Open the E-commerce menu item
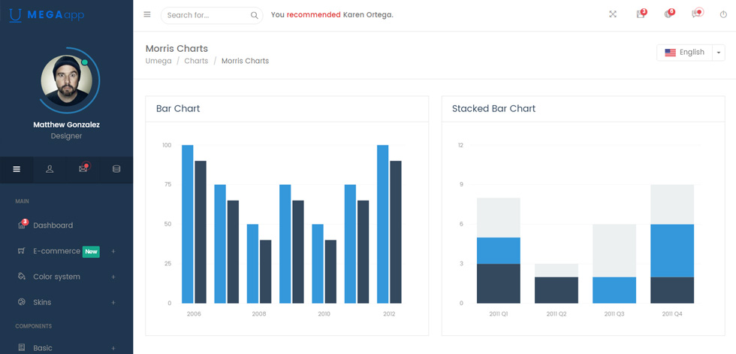Image resolution: width=736 pixels, height=354 pixels. point(66,251)
